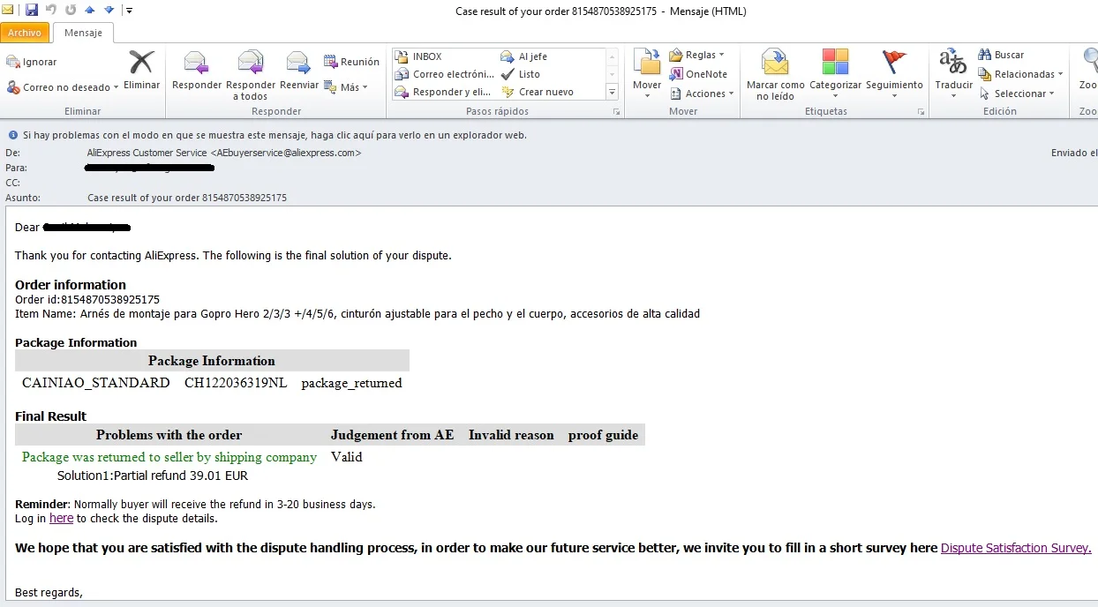Click the tracking number CH122036319NL

(x=236, y=383)
